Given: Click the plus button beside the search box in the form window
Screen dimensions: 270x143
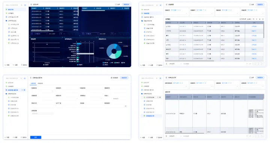Looking at the screenshot, I should [x=25, y=78].
